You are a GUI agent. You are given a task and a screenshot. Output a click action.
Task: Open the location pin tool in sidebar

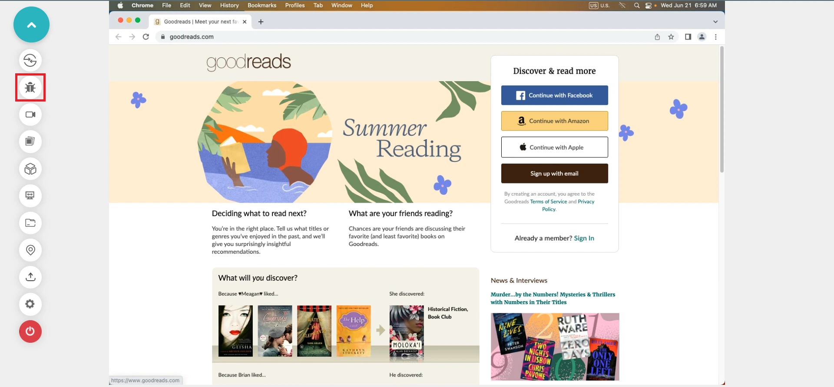click(30, 250)
